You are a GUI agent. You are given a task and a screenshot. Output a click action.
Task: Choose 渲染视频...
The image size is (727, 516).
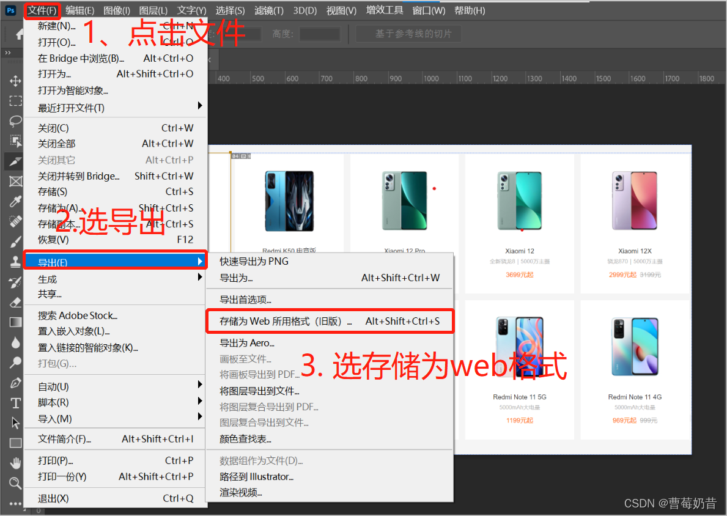coord(330,492)
